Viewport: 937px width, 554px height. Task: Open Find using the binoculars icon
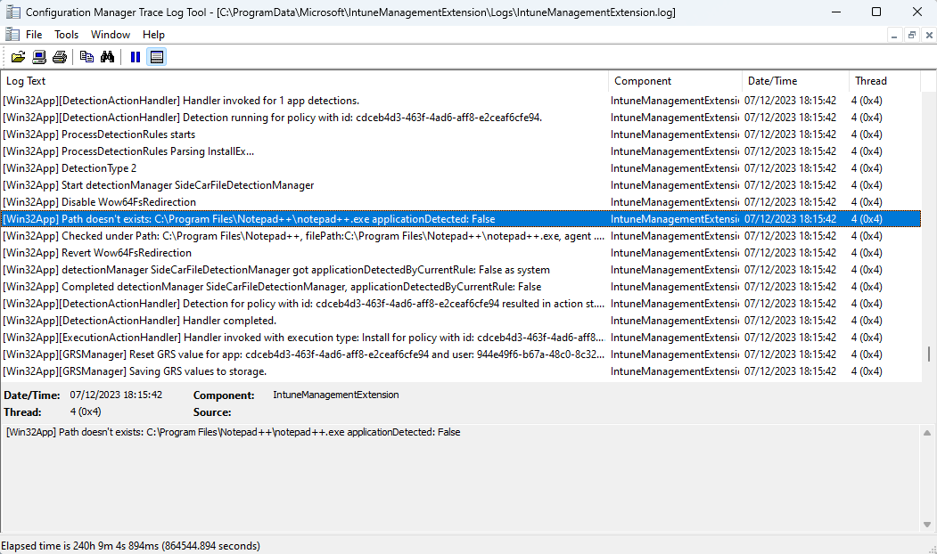coord(107,56)
